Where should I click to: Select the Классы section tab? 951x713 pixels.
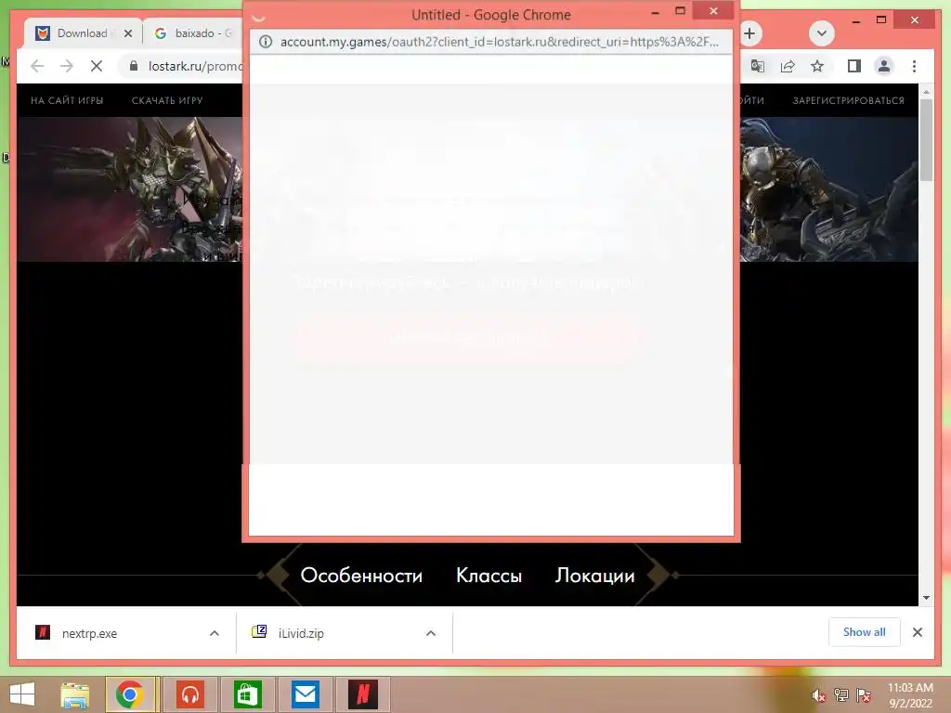489,575
